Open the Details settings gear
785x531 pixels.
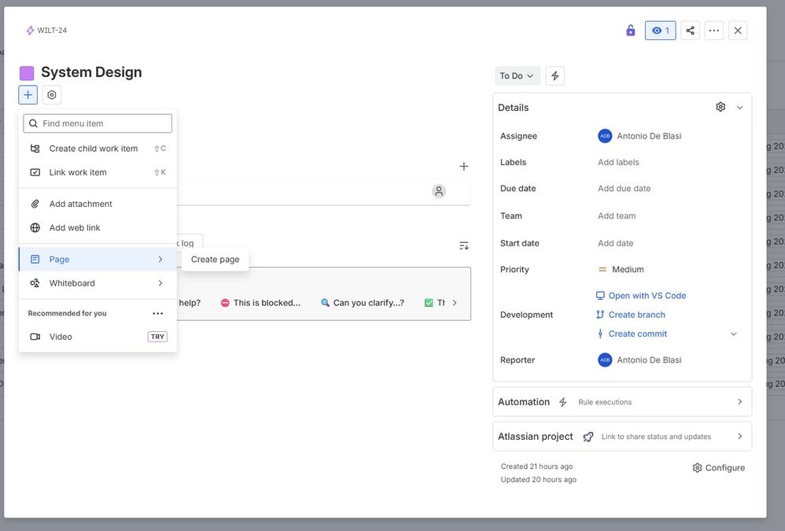click(x=721, y=107)
